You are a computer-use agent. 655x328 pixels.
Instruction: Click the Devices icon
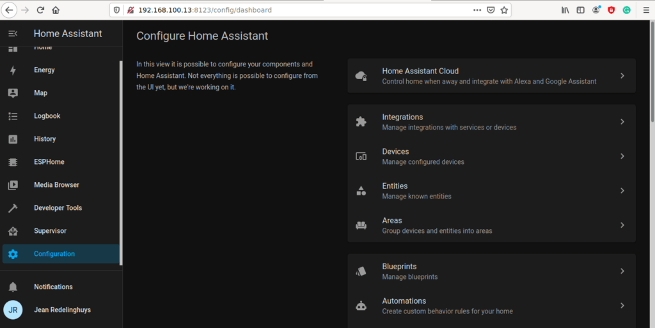tap(361, 156)
